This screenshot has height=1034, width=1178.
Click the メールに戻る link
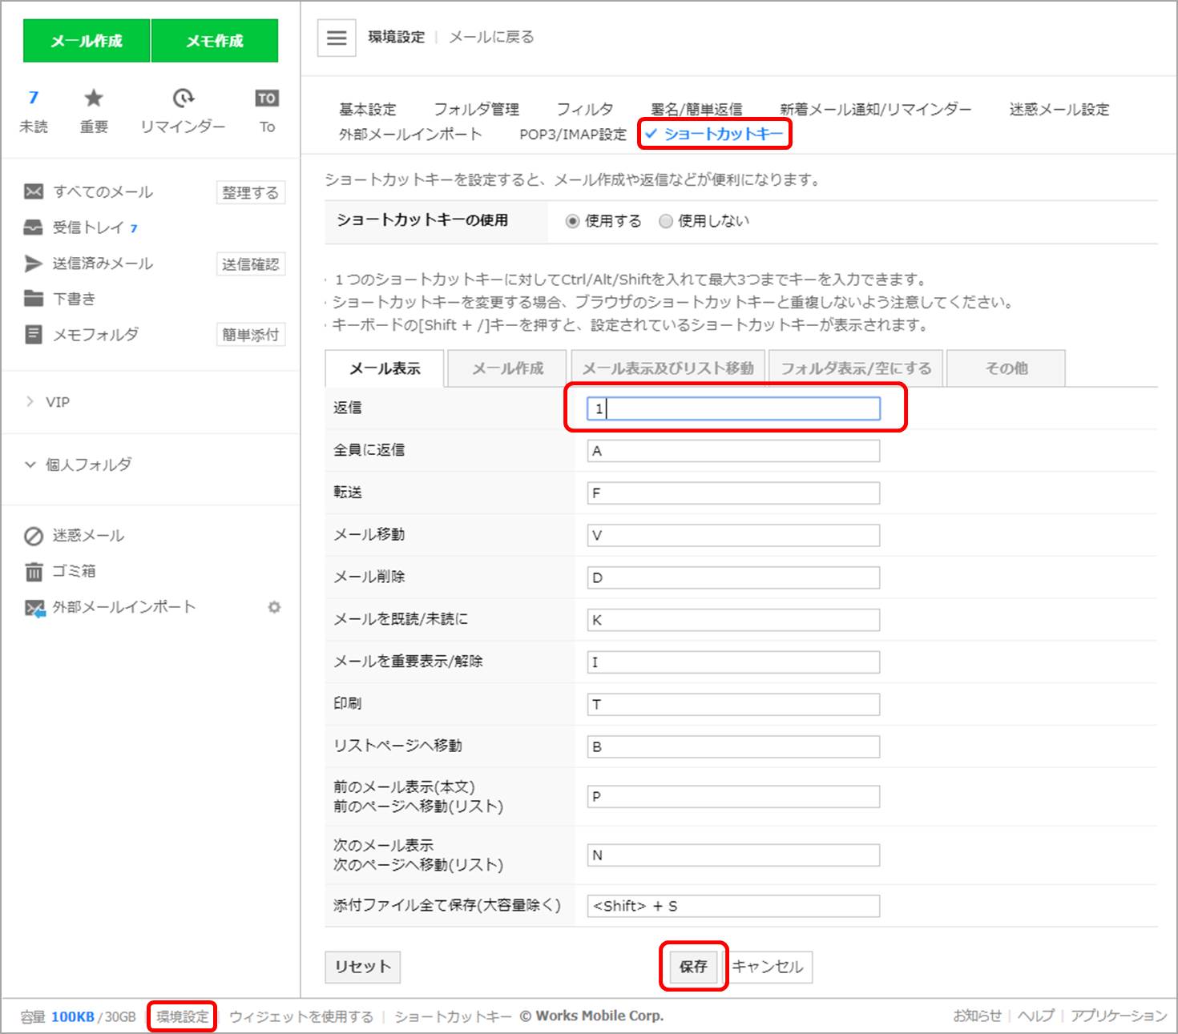tap(491, 38)
